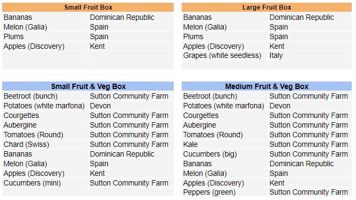Click the Italy origin cell
356x200 pixels.
(310, 55)
